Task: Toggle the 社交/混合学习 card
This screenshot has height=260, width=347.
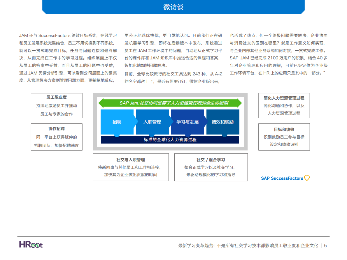Action: [x=211, y=167]
